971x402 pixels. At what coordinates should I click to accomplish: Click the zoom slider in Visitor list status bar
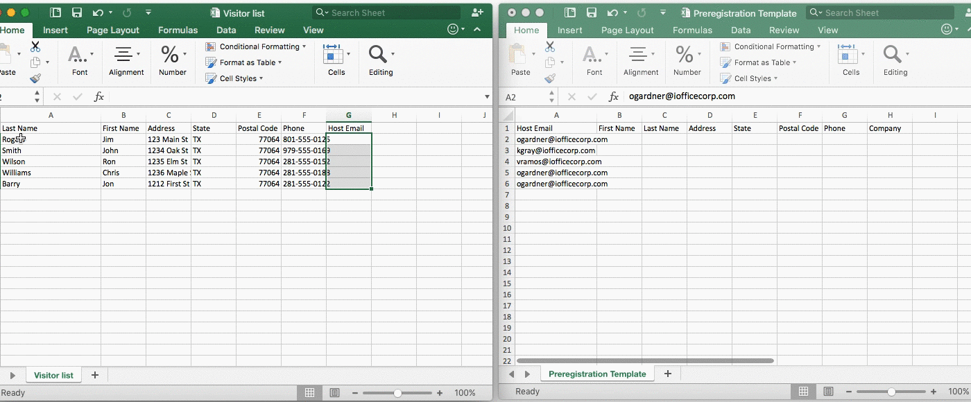pyautogui.click(x=397, y=393)
